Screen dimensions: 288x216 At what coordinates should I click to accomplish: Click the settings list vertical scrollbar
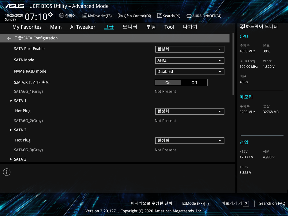233,64
